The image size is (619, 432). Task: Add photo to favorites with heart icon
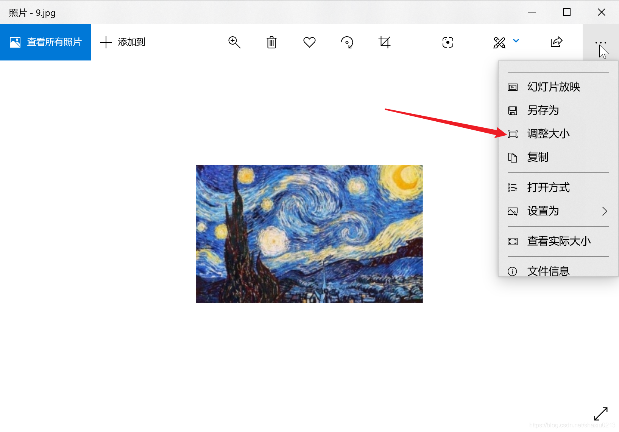coord(309,42)
